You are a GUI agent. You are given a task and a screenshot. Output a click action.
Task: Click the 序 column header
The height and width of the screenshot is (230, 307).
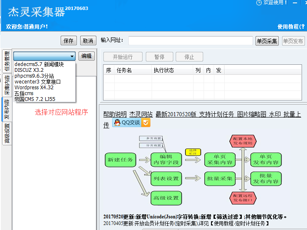(x=109, y=70)
